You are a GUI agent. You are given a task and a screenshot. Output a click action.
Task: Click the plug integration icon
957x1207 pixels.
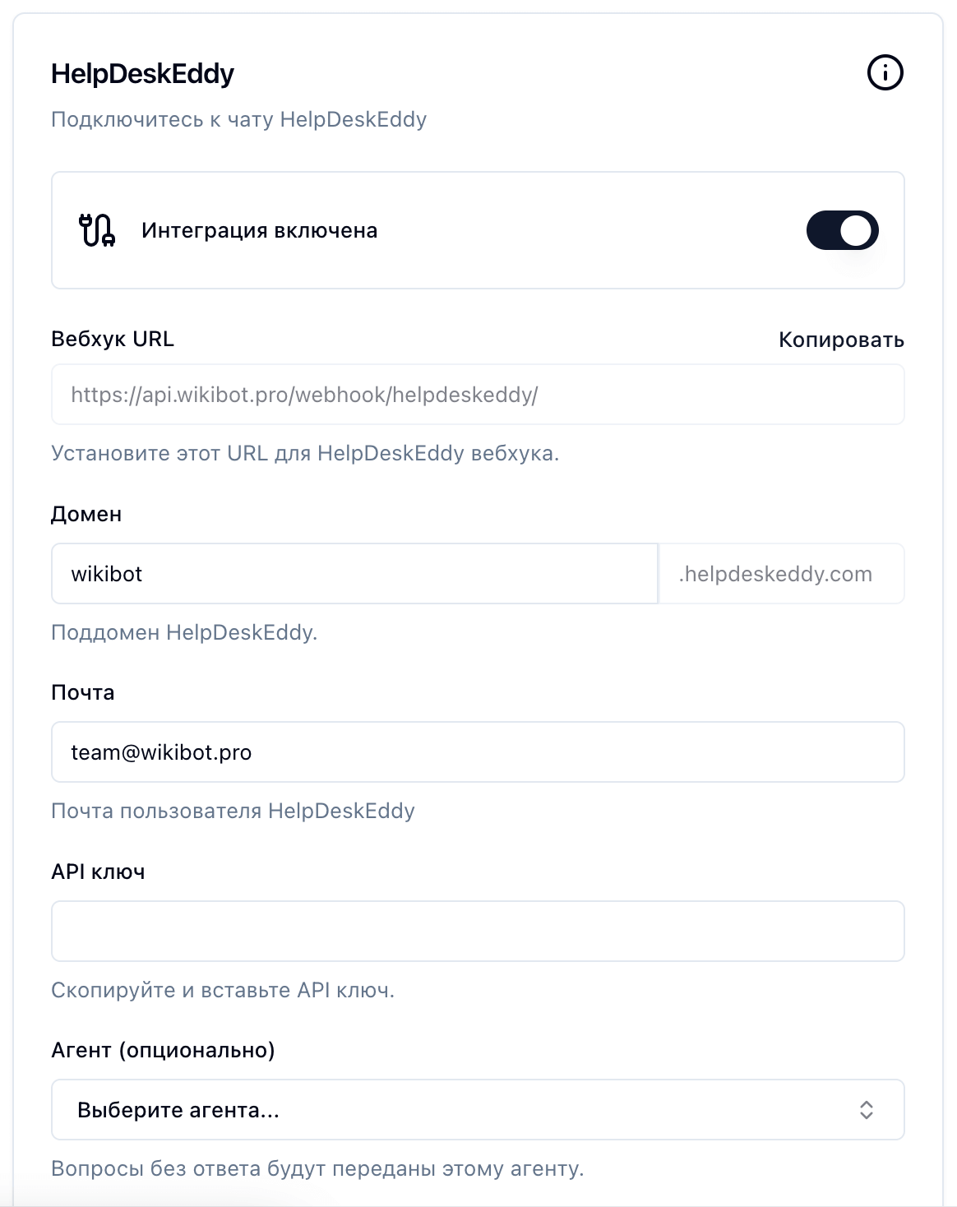coord(97,230)
